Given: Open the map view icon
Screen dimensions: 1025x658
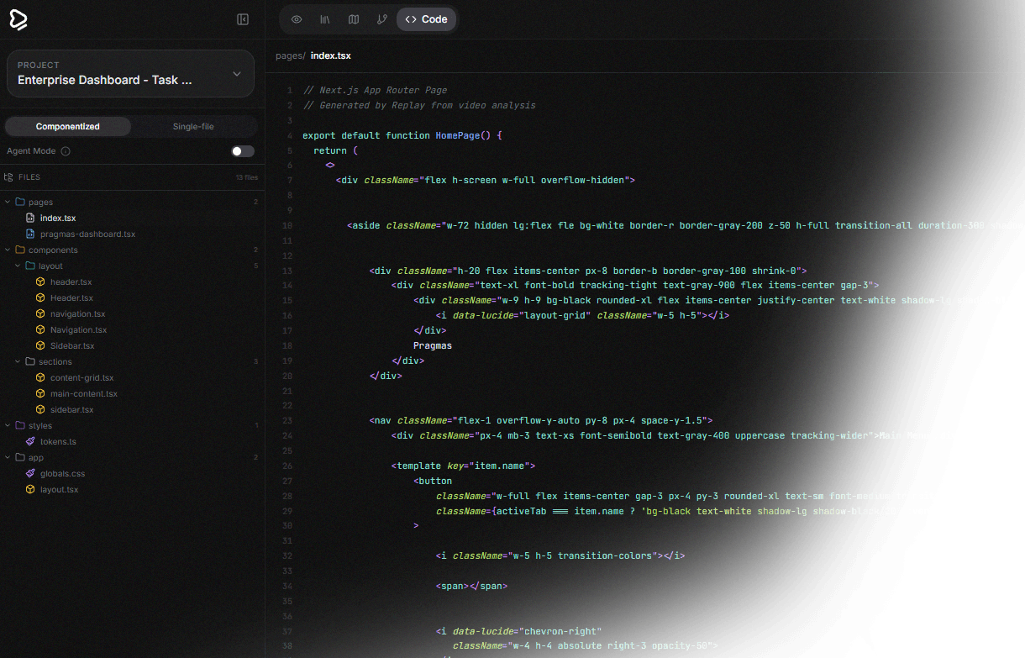Looking at the screenshot, I should tap(354, 19).
